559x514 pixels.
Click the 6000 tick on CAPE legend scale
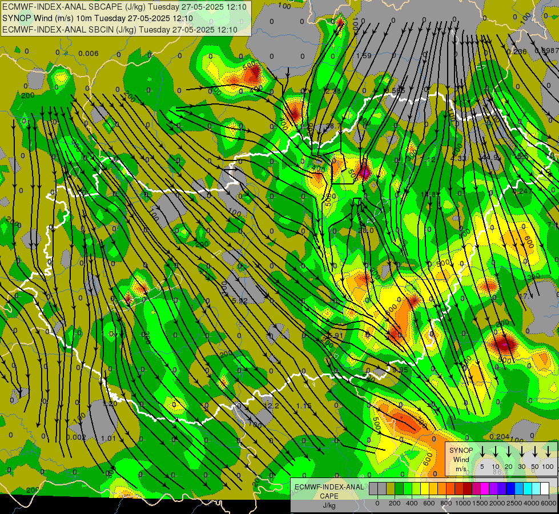549,503
